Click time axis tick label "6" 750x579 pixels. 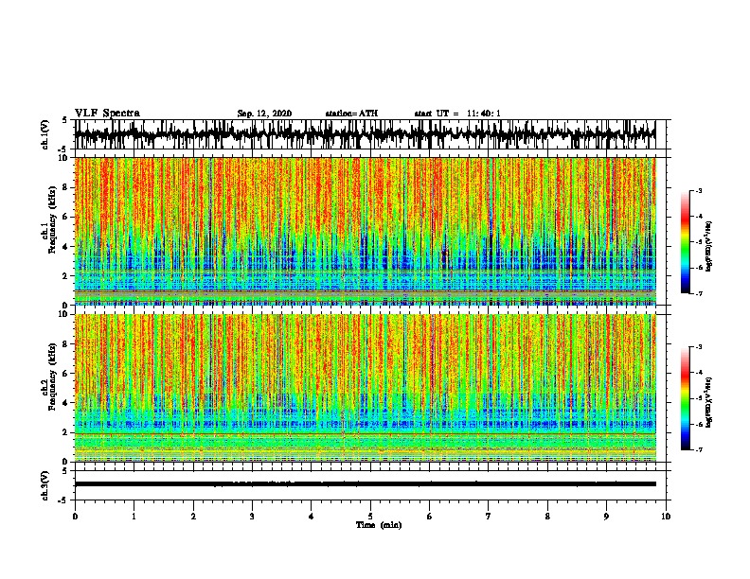click(x=430, y=517)
